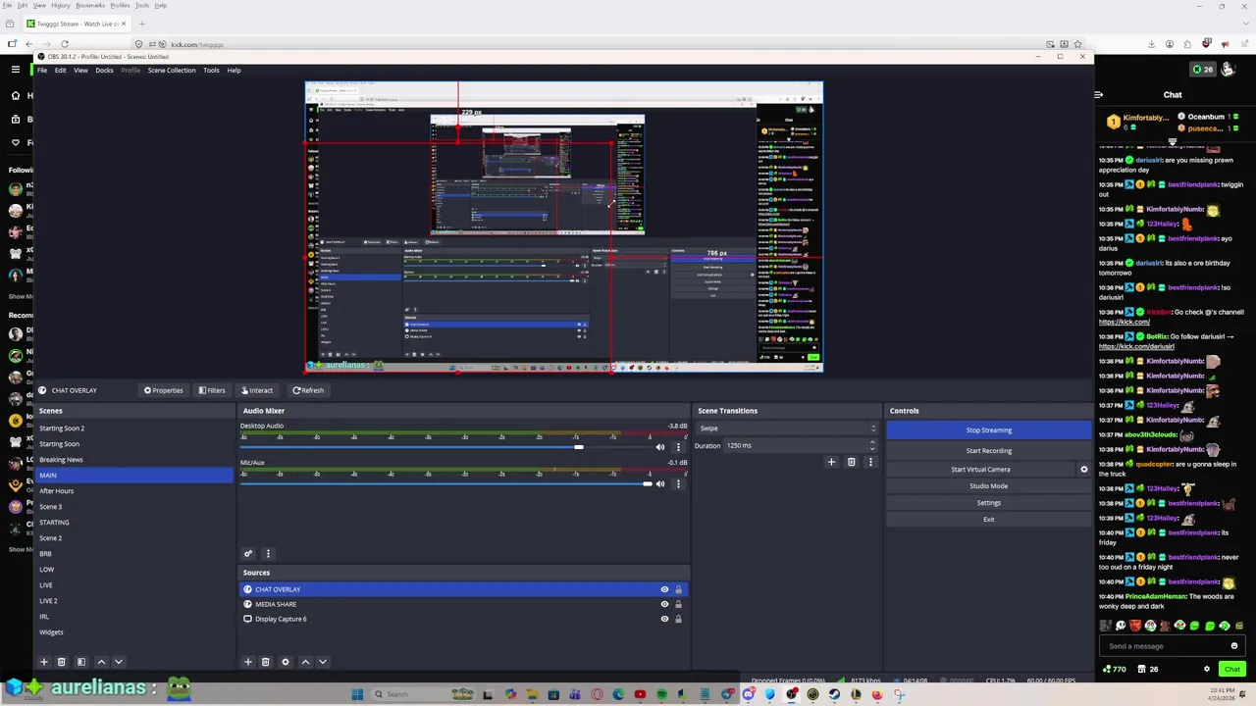Open Scene Transitions three-dot properties menu
The image size is (1256, 706).
(x=870, y=462)
